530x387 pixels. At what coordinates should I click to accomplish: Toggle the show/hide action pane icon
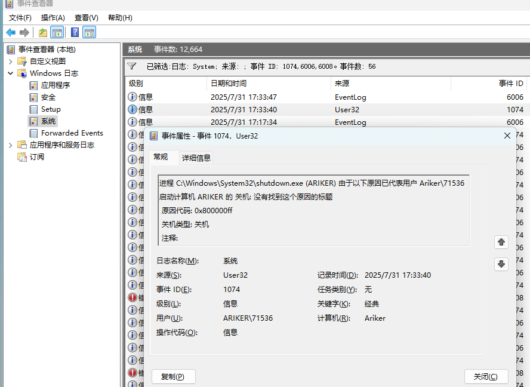pyautogui.click(x=90, y=32)
